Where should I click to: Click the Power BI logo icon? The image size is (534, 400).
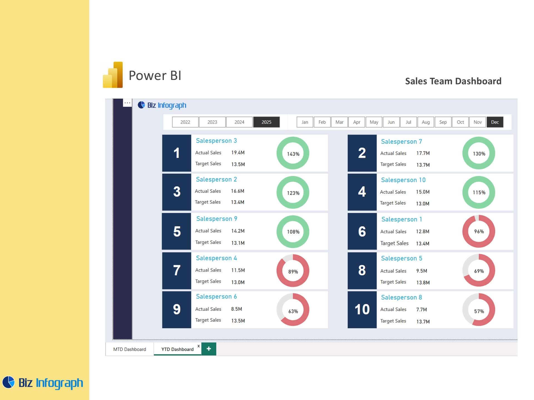(113, 75)
